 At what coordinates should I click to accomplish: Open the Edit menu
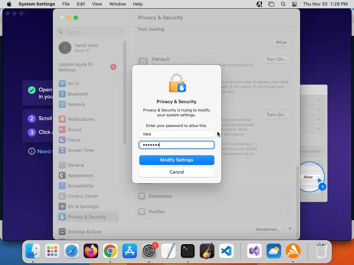(x=81, y=4)
